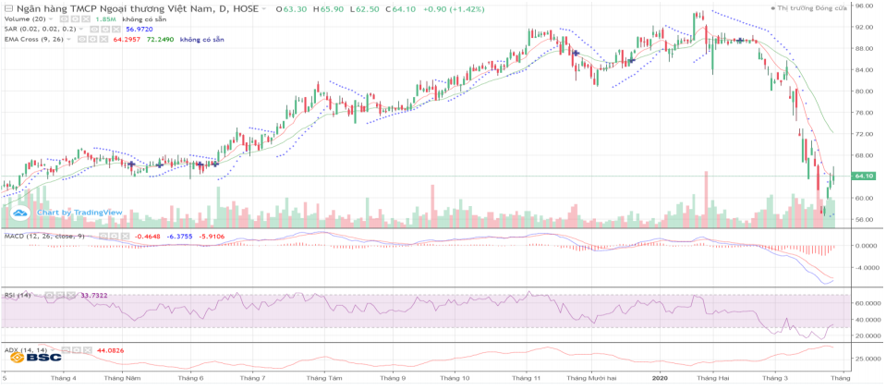The height and width of the screenshot is (390, 886).
Task: Click EMA value 64.2957
Action: point(127,39)
